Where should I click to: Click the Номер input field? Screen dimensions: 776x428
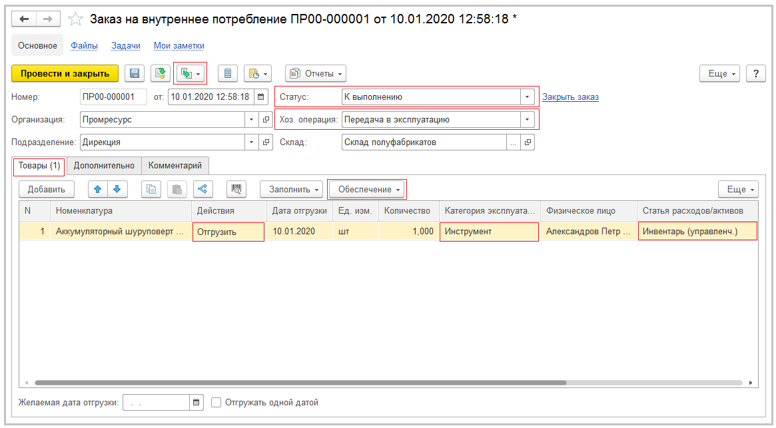113,97
